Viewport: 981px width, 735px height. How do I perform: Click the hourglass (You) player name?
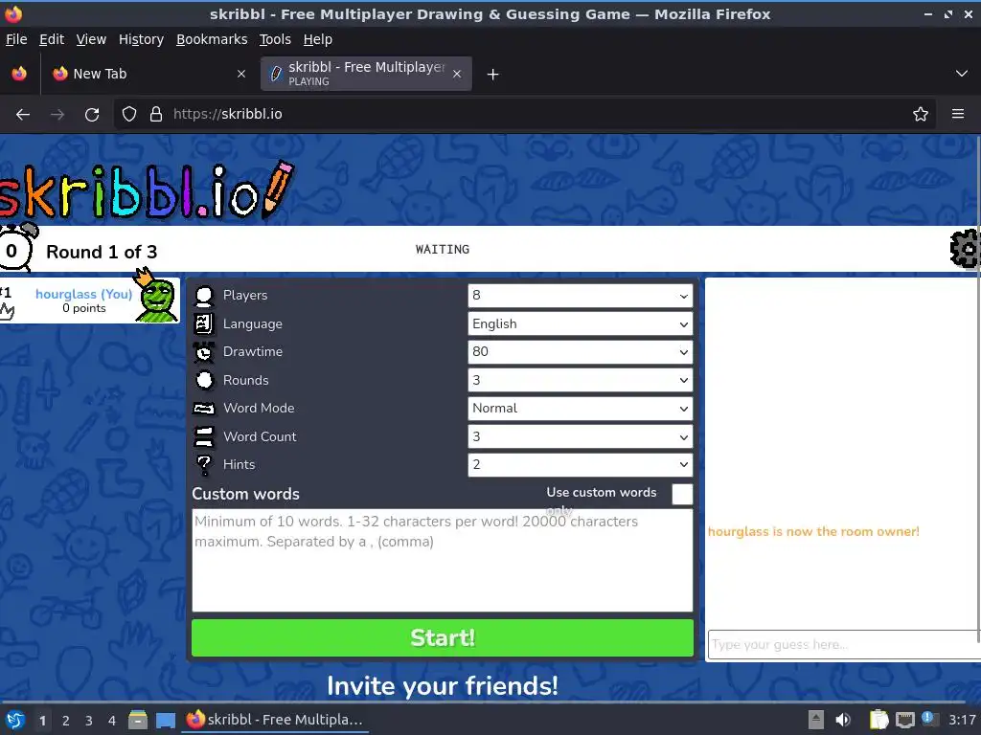click(x=84, y=294)
